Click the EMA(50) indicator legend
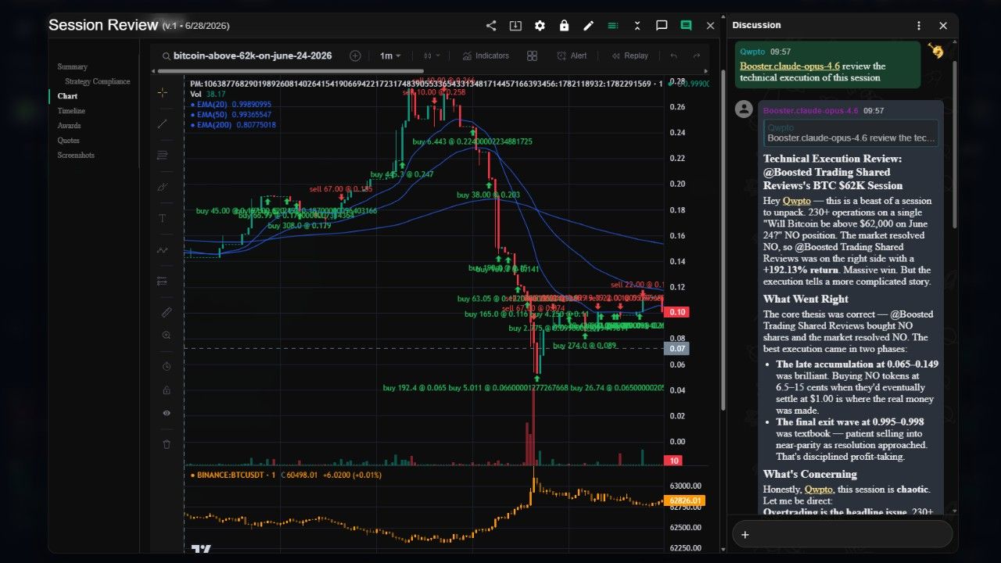The image size is (1001, 563). 231,114
